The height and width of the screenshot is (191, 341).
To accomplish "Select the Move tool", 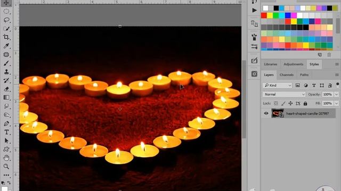I will (6, 3).
